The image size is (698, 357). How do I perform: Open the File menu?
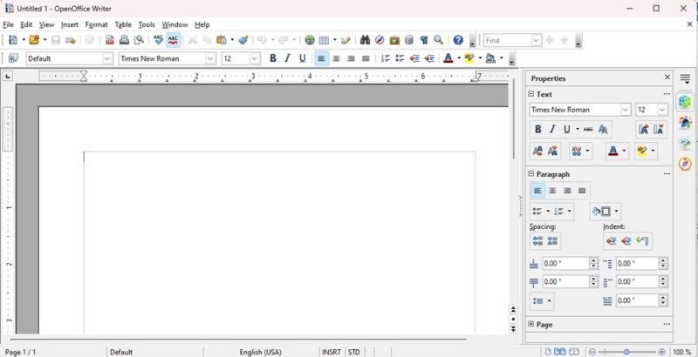pyautogui.click(x=8, y=24)
